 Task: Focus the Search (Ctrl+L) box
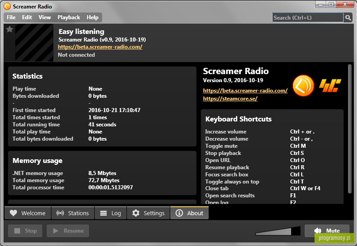pyautogui.click(x=307, y=17)
